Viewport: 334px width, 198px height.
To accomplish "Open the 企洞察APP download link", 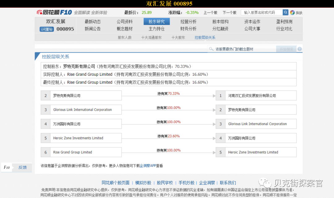I will [x=148, y=166].
